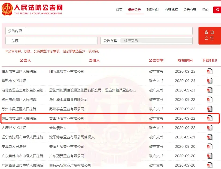Focus the 法院 text input field
Screen dimensions: 221x169
click(61, 41)
